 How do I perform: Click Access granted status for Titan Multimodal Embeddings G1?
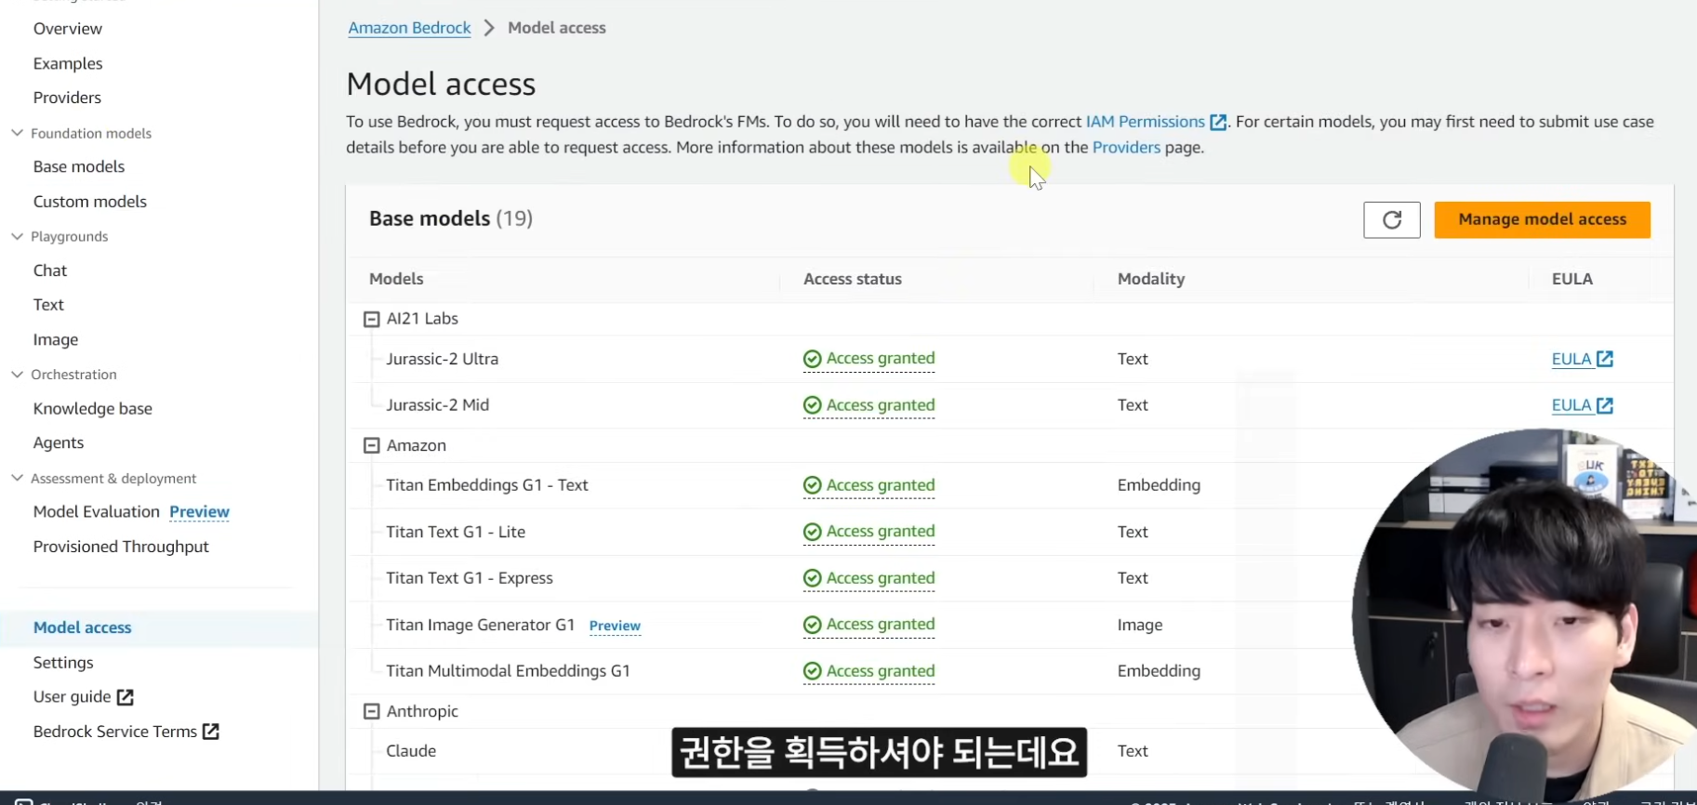pos(869,671)
